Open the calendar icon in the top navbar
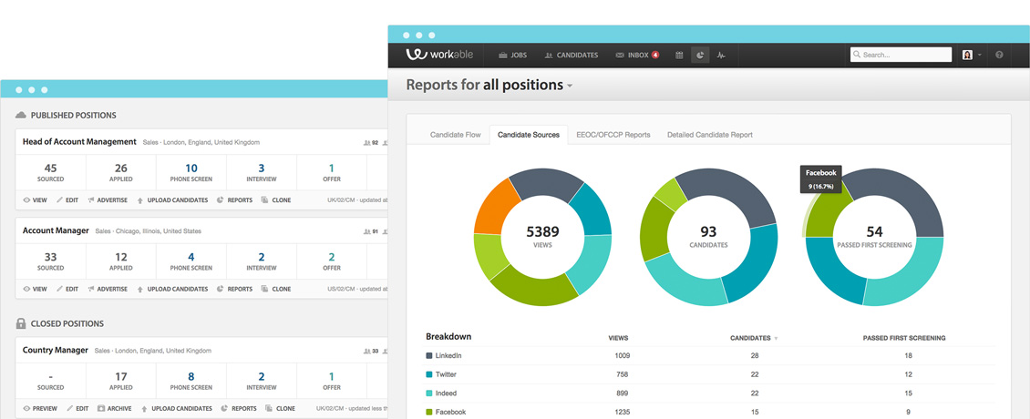 click(679, 56)
